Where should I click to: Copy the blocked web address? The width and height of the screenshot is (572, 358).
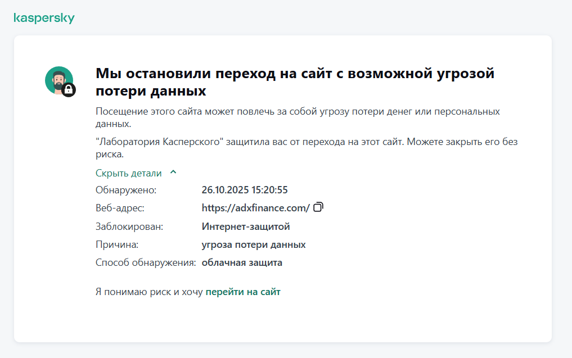click(x=318, y=207)
